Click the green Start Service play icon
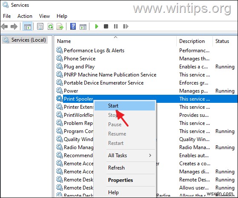 pyautogui.click(x=96, y=26)
